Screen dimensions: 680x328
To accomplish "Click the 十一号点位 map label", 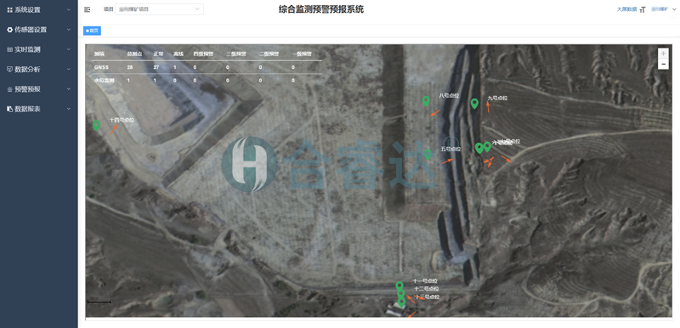I will point(426,281).
